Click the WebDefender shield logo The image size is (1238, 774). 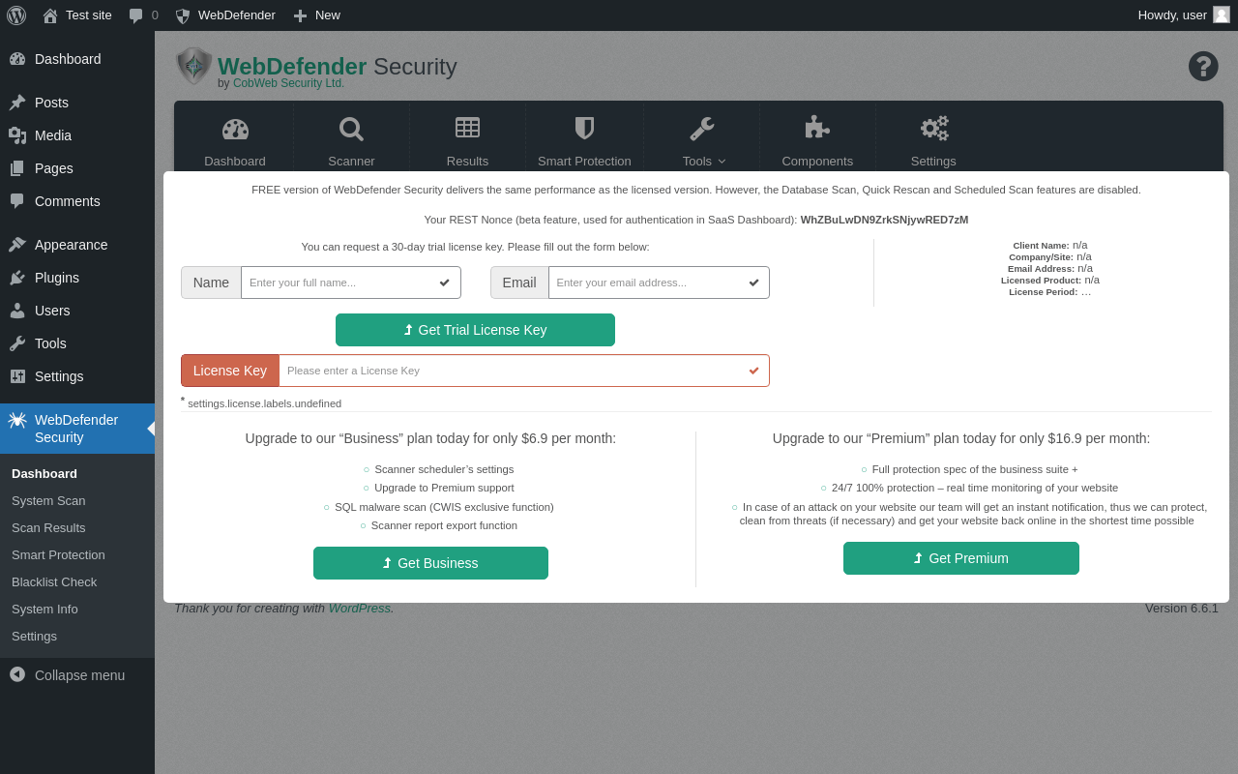click(x=194, y=66)
